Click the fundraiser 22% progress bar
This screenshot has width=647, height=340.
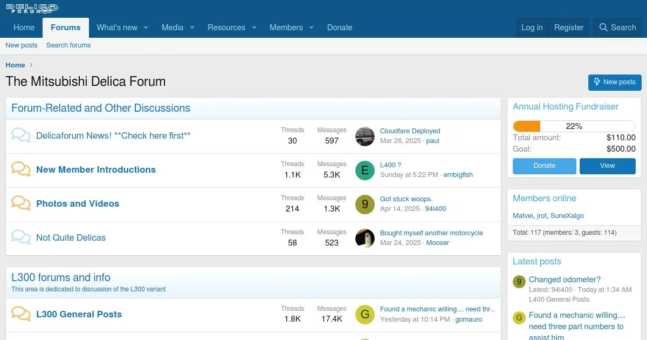pyautogui.click(x=574, y=126)
